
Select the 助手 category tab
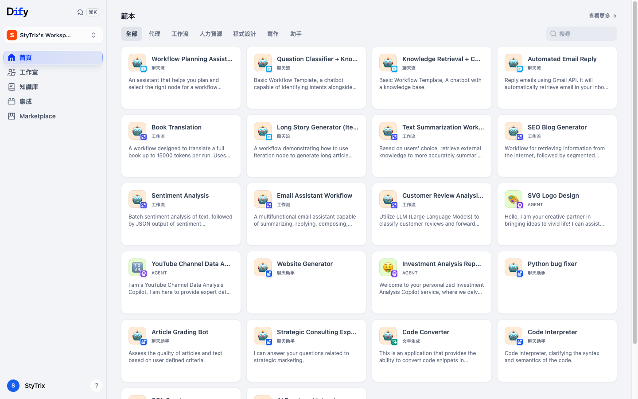[296, 34]
